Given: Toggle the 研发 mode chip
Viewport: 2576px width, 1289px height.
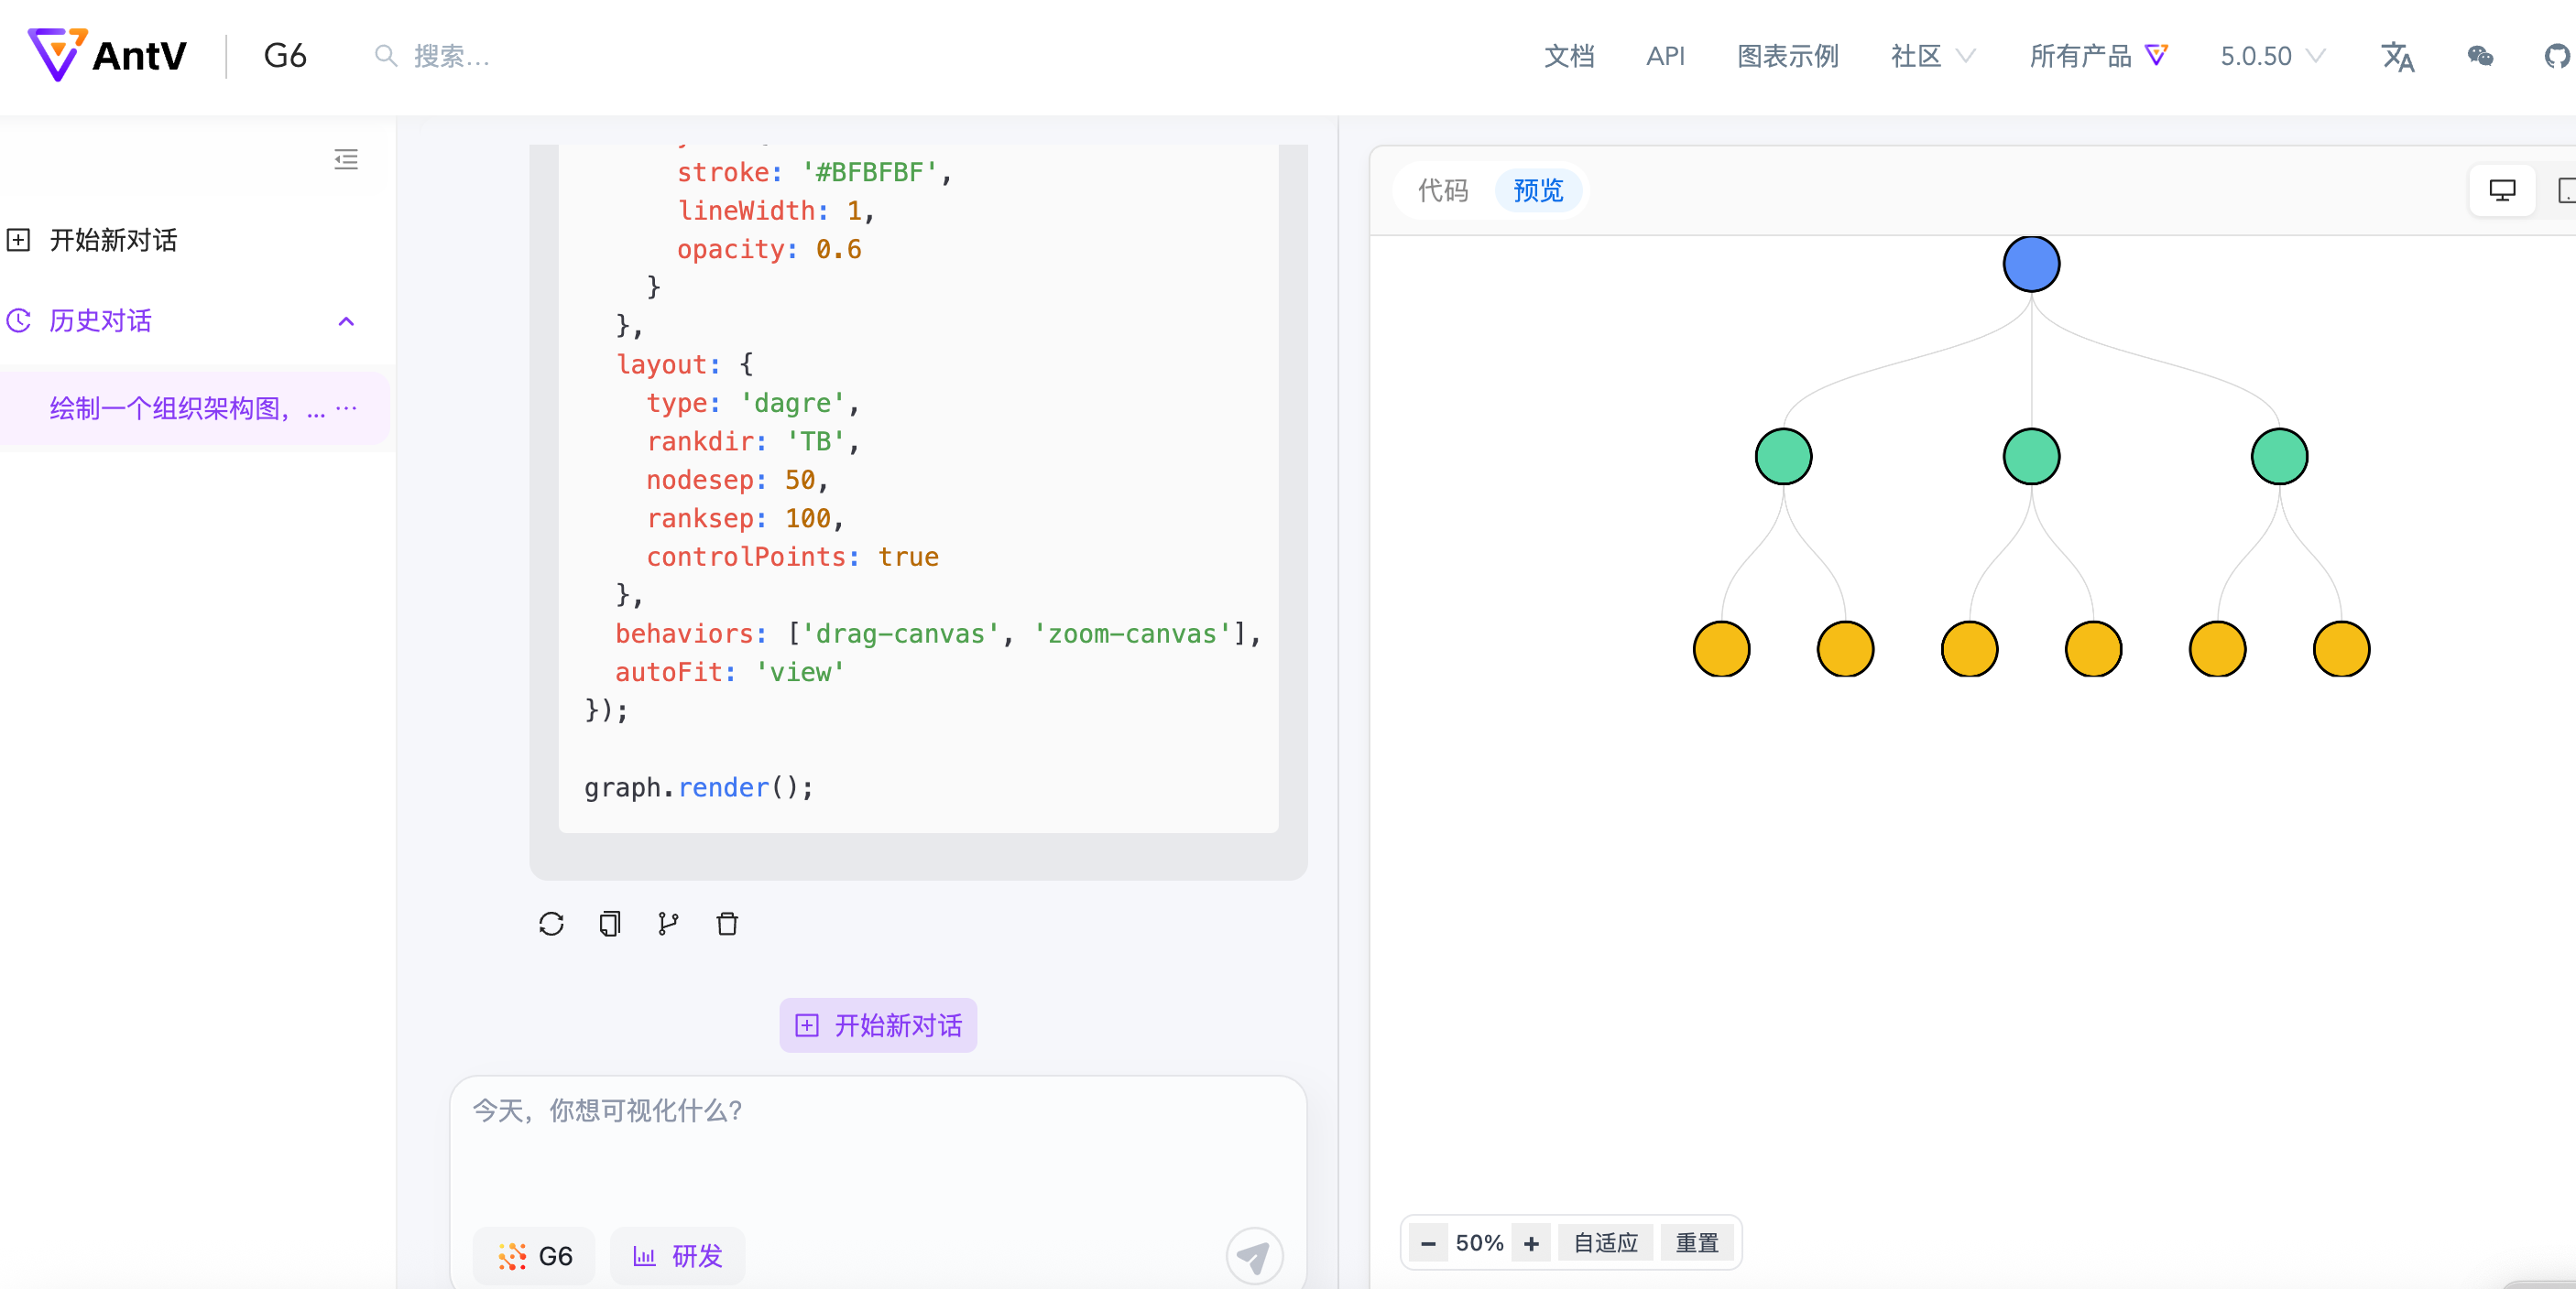Looking at the screenshot, I should click(x=678, y=1255).
